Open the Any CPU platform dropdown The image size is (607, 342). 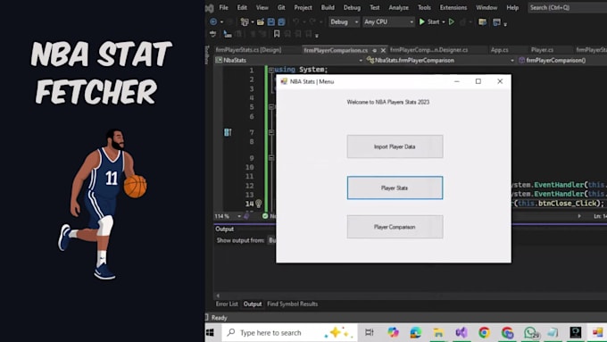388,22
